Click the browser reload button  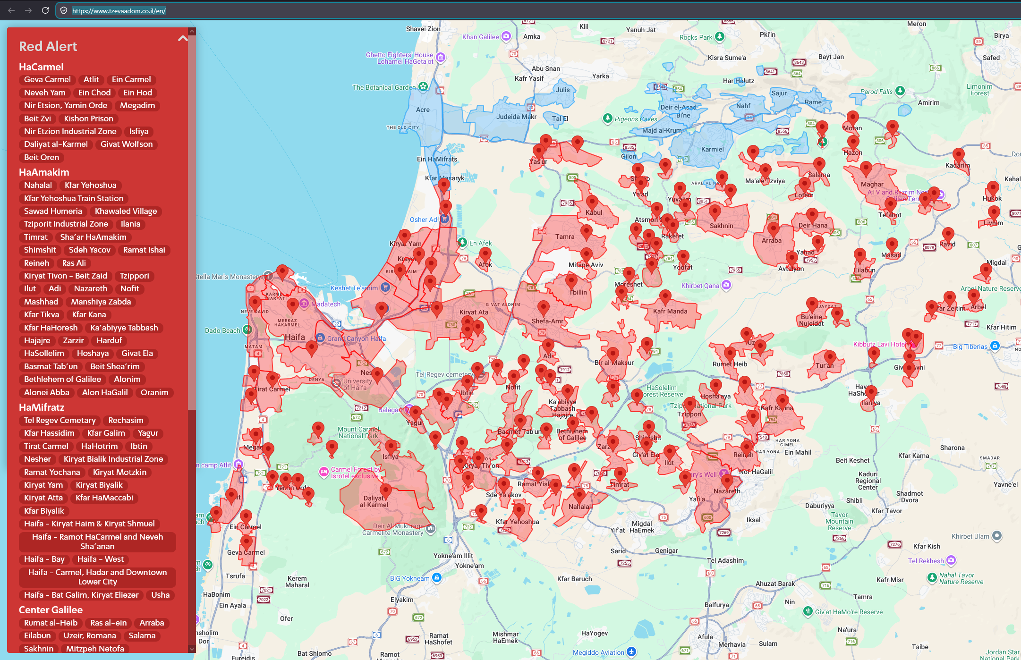pyautogui.click(x=45, y=10)
